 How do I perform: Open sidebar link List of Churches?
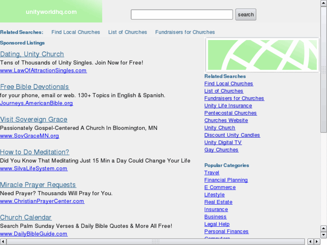point(224,91)
